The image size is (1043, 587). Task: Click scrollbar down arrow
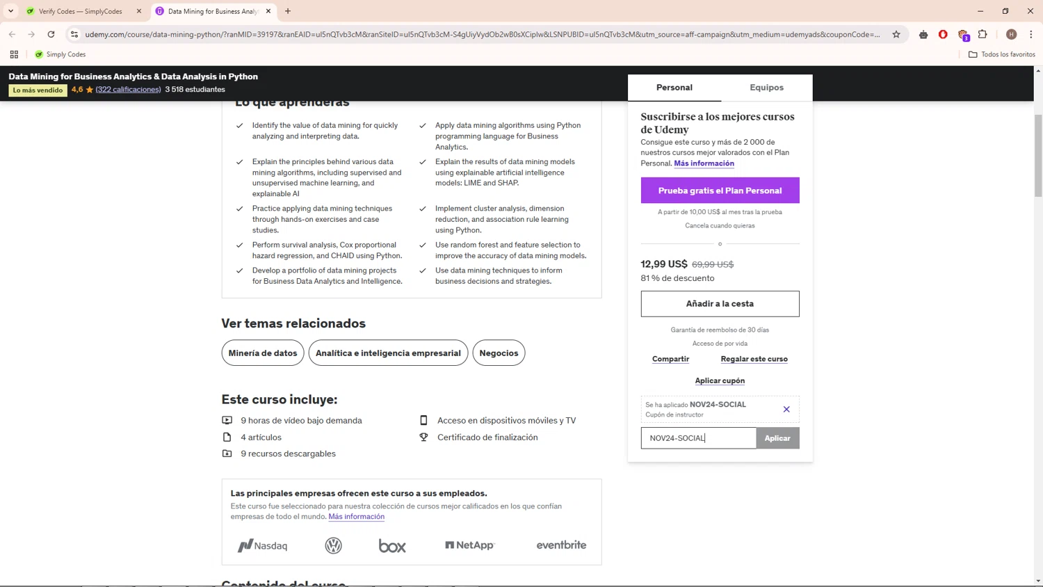[1038, 581]
